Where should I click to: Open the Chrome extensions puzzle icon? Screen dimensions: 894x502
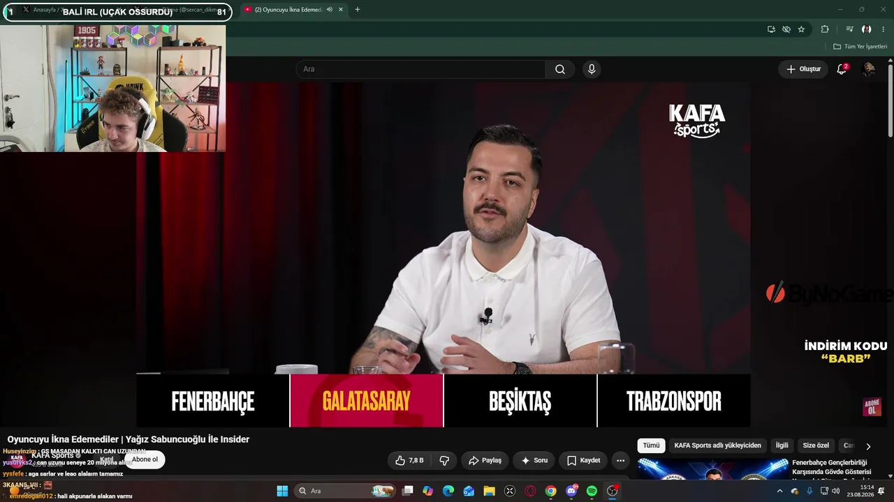(825, 29)
